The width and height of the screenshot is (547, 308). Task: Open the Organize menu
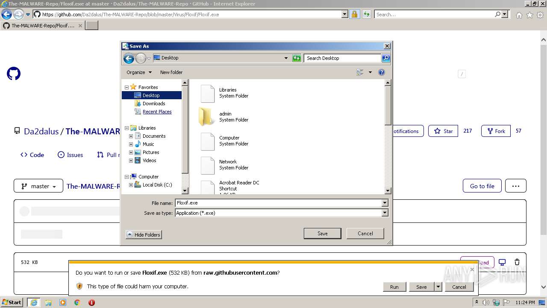click(x=139, y=72)
